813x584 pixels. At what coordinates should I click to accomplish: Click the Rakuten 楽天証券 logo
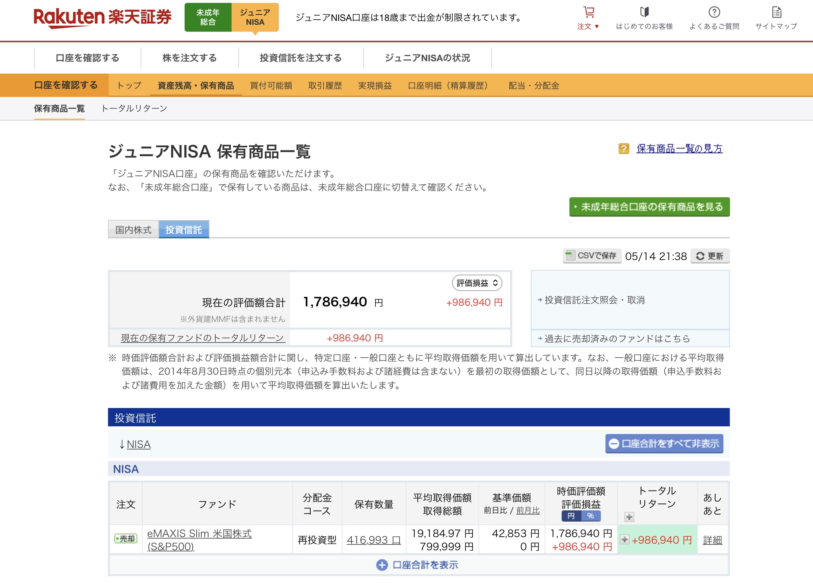(x=102, y=17)
